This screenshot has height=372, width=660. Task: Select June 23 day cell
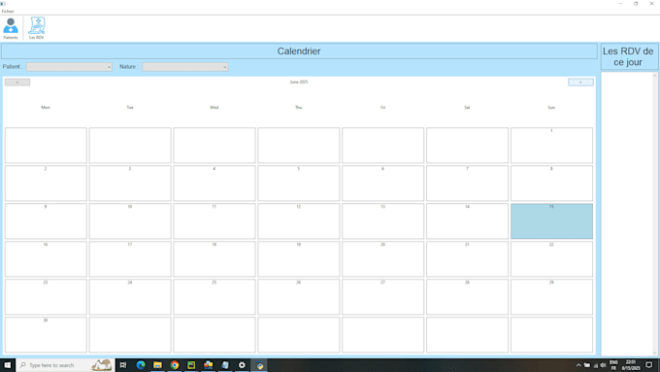46,297
